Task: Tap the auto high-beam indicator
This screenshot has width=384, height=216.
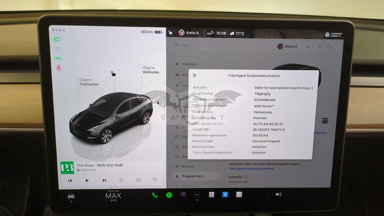Action: (x=57, y=49)
